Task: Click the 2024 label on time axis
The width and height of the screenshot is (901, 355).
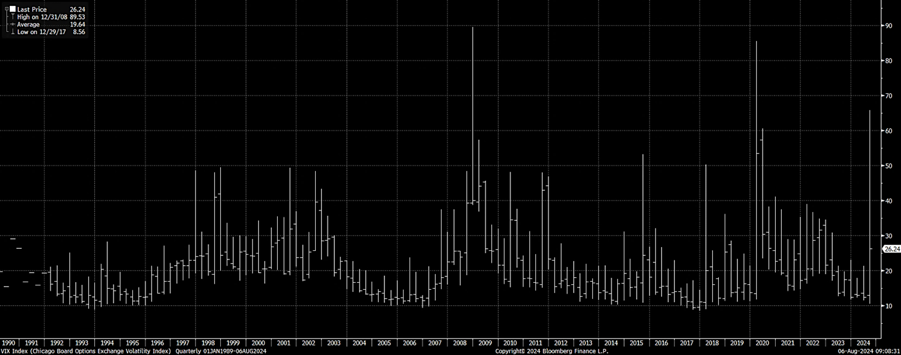Action: coord(863,343)
